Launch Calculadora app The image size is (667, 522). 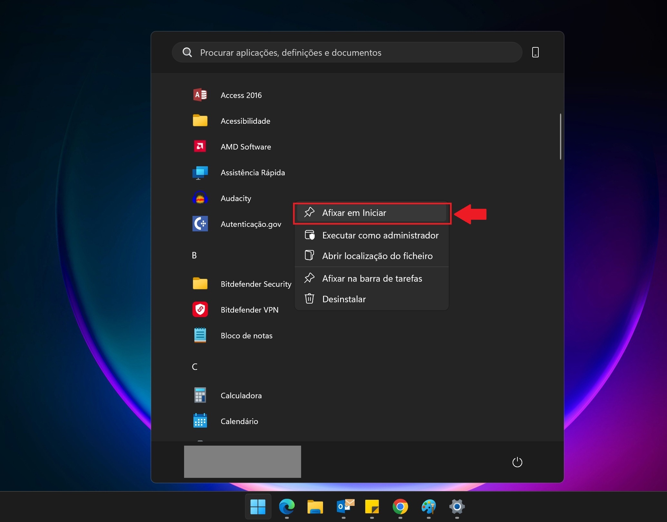241,395
